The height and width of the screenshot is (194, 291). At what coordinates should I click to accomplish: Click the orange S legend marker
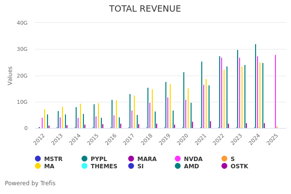224,159
